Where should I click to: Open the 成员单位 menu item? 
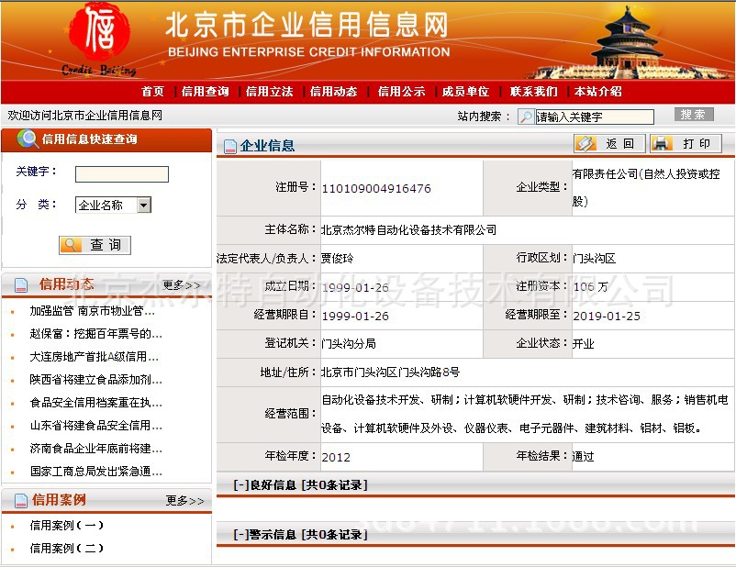point(465,92)
